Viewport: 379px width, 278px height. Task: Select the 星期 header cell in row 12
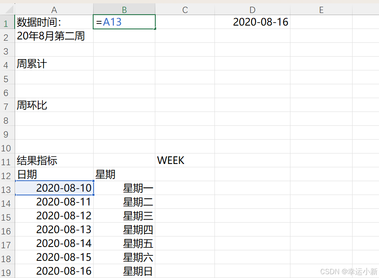(x=124, y=174)
